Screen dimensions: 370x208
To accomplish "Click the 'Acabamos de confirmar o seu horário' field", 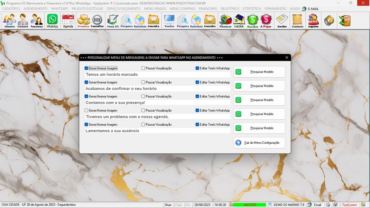I will click(x=157, y=89).
